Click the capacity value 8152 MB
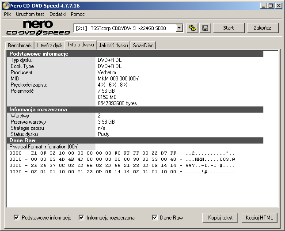 point(107,97)
